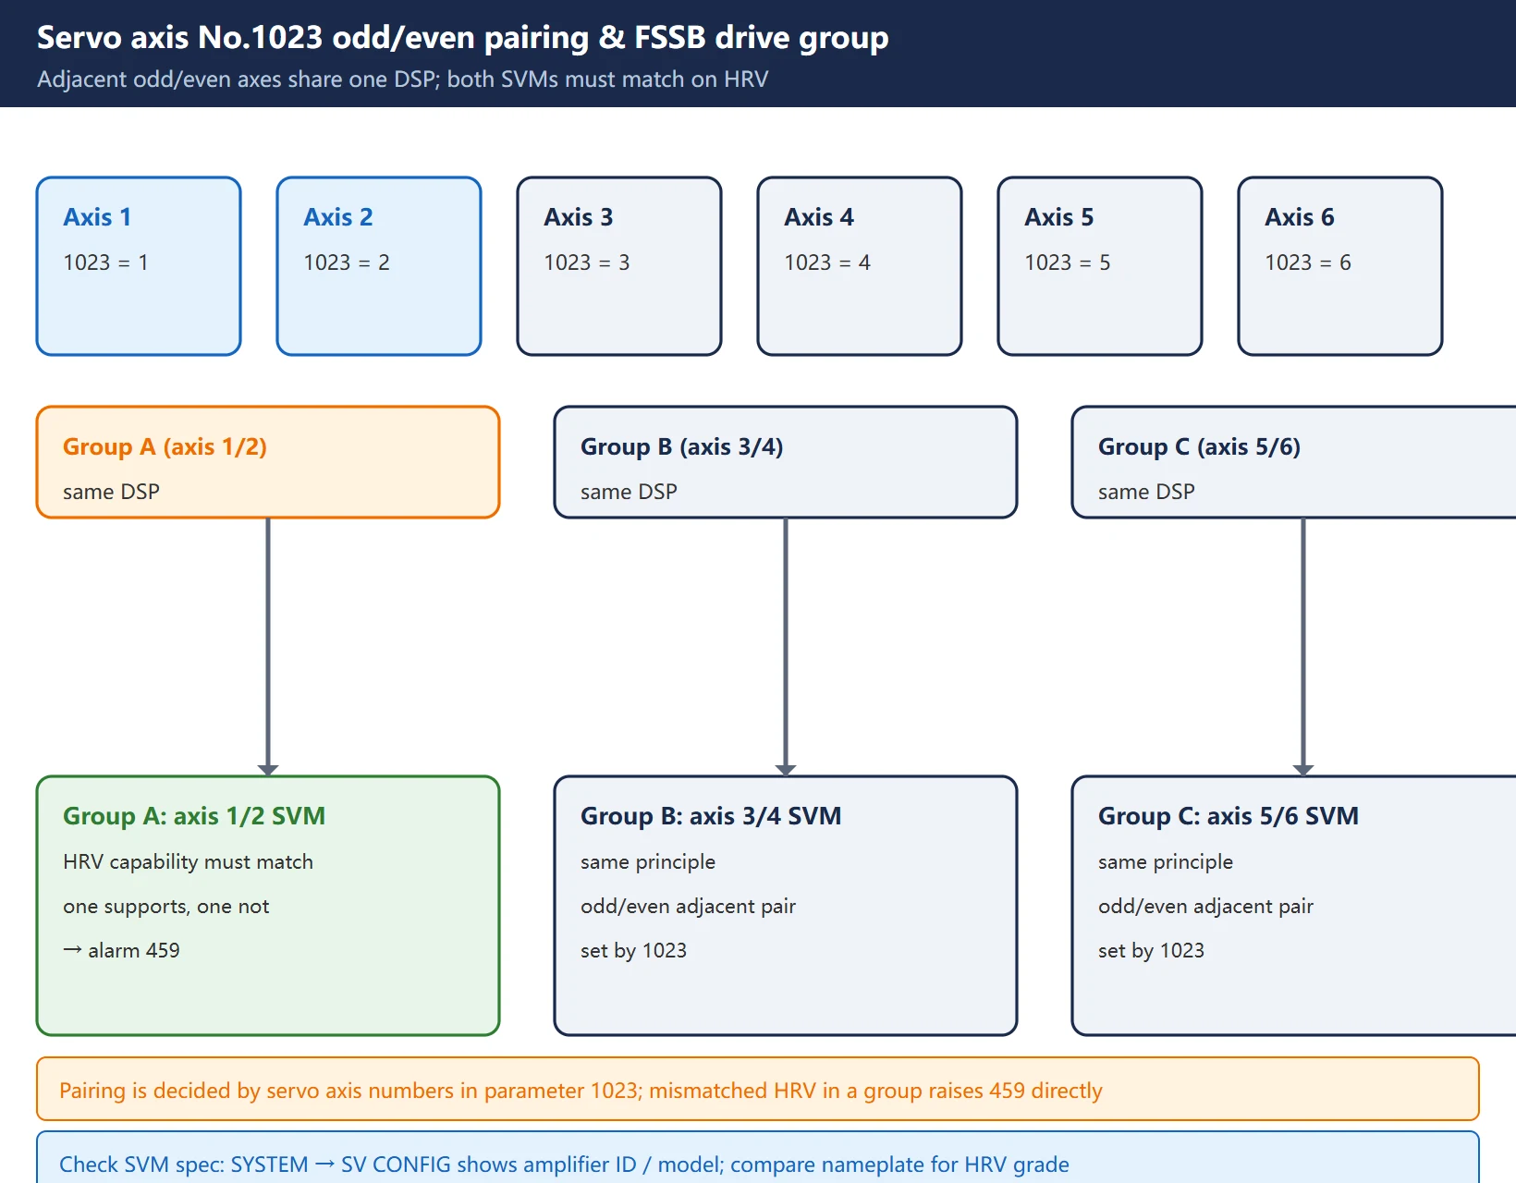This screenshot has height=1183, width=1516.
Task: Select the Axis 1 card
Action: 139,266
